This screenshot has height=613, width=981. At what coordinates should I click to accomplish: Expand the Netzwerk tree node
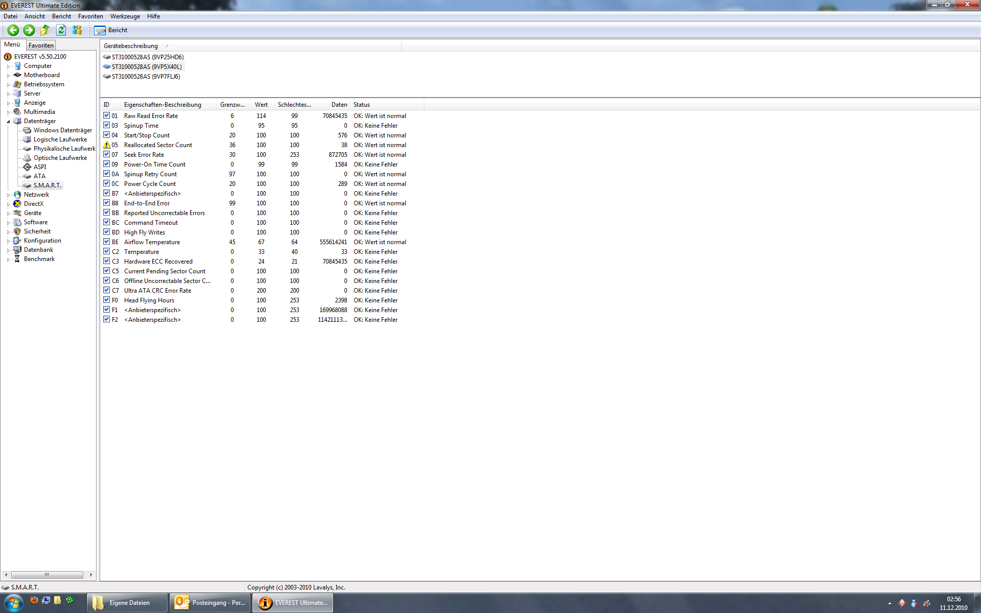click(8, 195)
